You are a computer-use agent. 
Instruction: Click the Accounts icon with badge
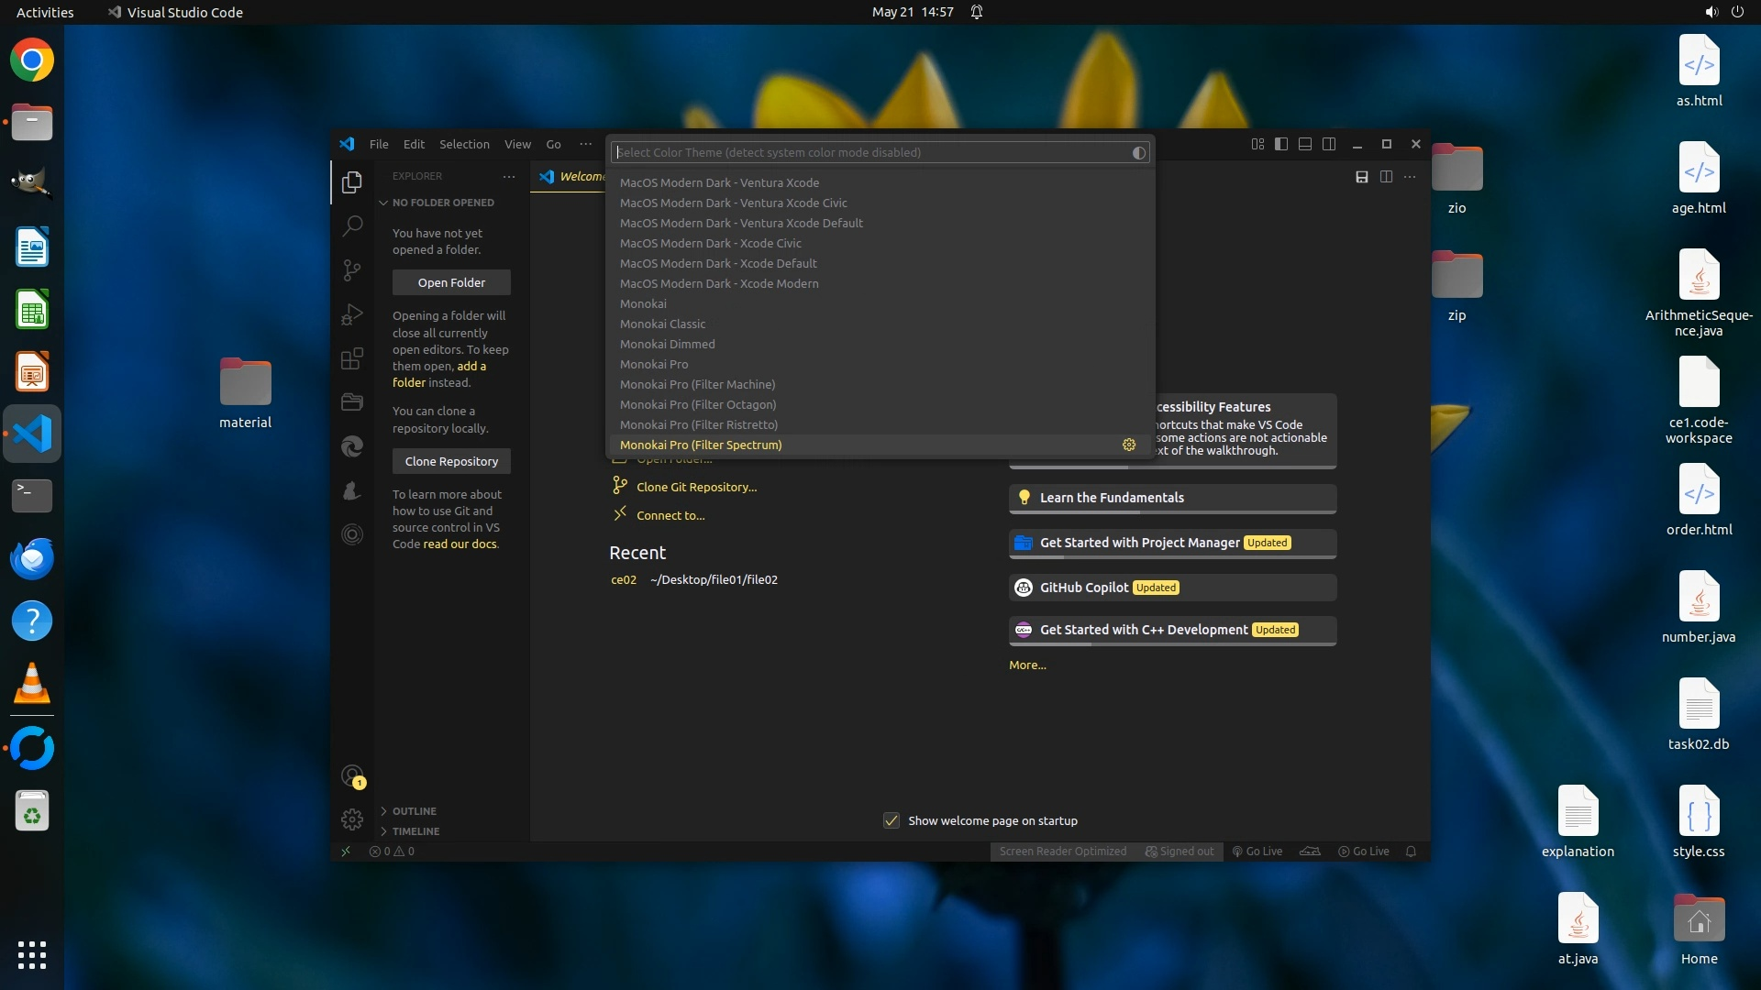point(352,776)
